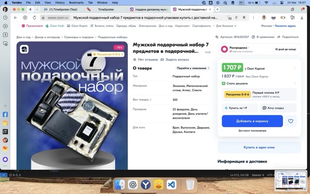Expand tab group arrow in tab bar

[37, 9]
